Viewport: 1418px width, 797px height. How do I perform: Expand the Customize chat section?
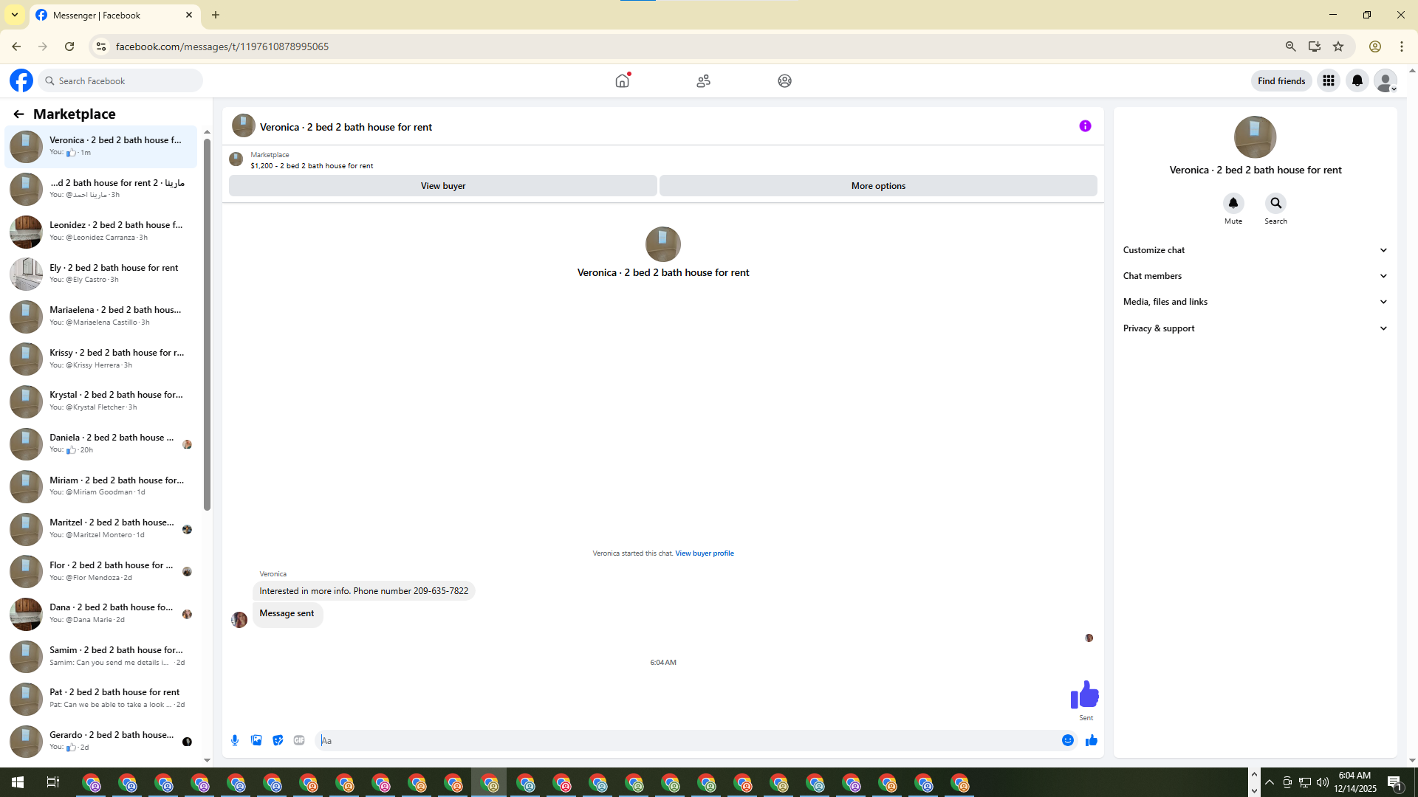pyautogui.click(x=1255, y=250)
